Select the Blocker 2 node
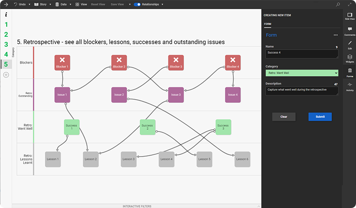This screenshot has height=208, width=356. pyautogui.click(x=119, y=63)
